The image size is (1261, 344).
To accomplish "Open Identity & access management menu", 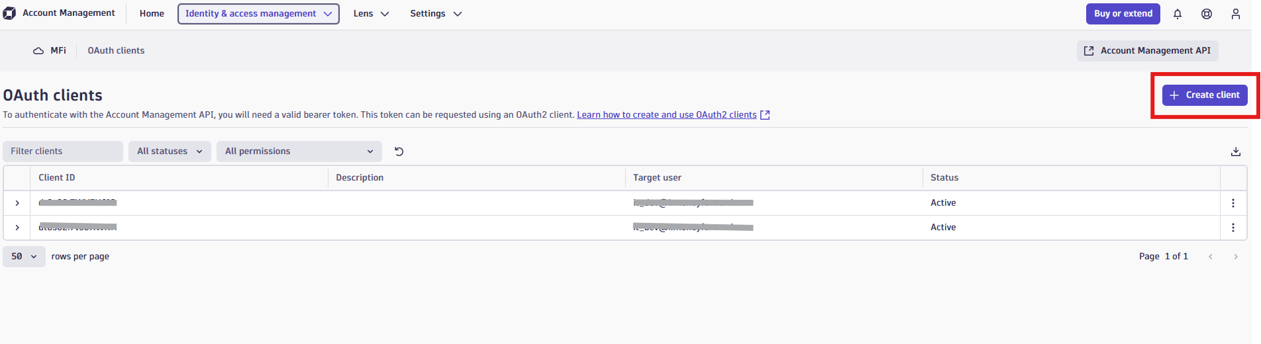I will click(x=258, y=14).
